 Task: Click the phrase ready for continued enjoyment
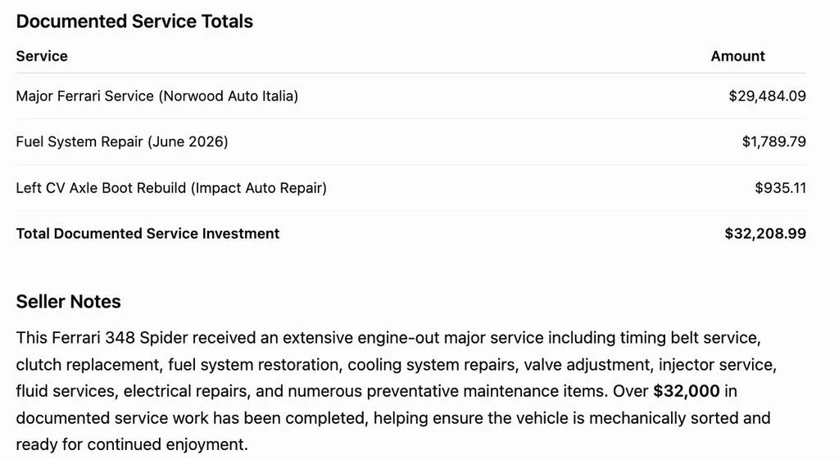click(x=132, y=444)
